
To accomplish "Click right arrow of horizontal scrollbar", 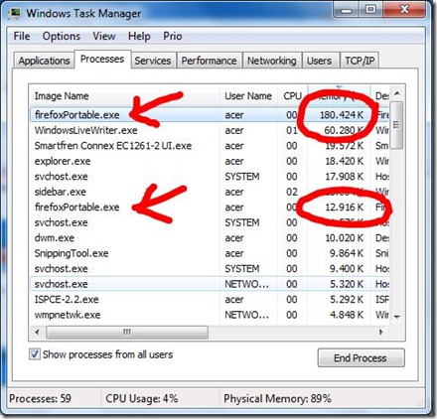I will 381,332.
